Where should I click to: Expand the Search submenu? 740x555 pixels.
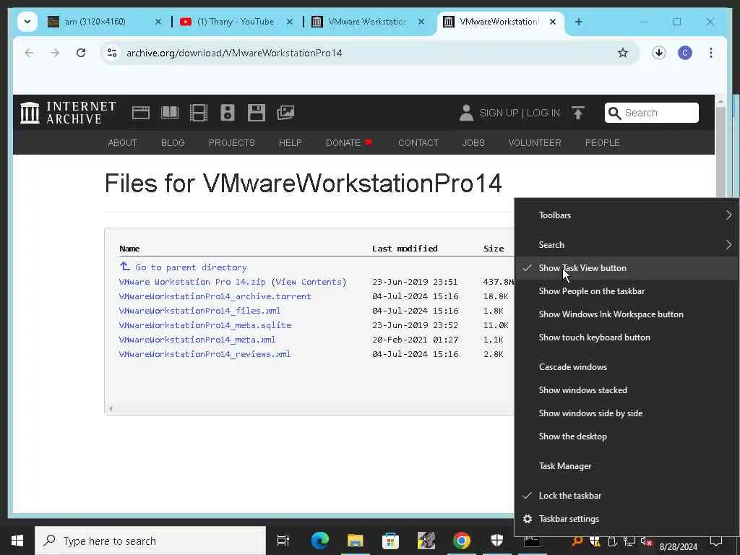pos(627,245)
